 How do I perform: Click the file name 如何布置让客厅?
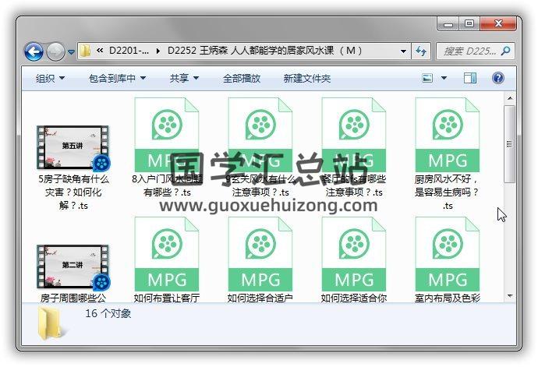coord(167,298)
